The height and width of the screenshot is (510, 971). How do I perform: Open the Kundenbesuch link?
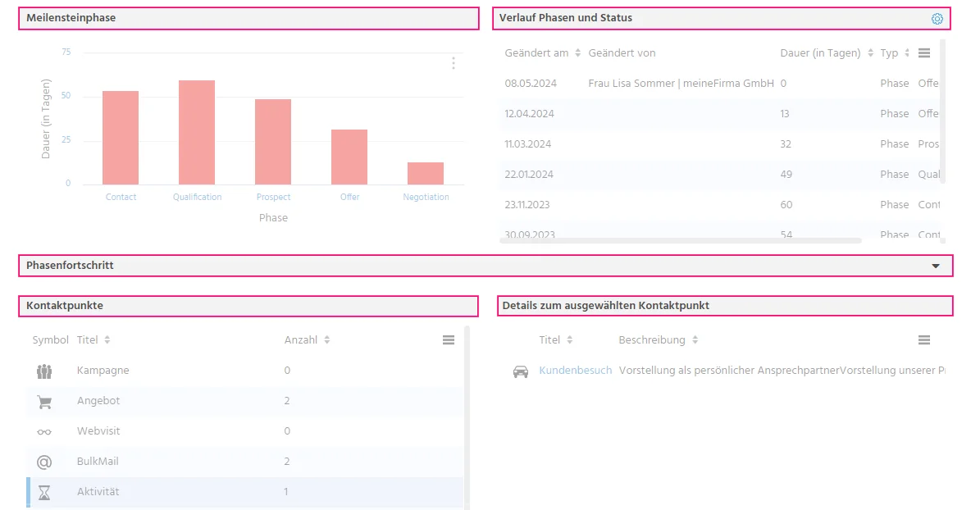pyautogui.click(x=575, y=370)
